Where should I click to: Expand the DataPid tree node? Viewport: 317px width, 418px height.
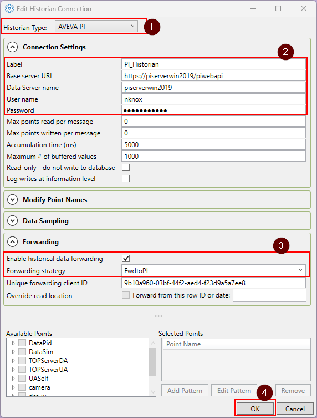pyautogui.click(x=13, y=343)
